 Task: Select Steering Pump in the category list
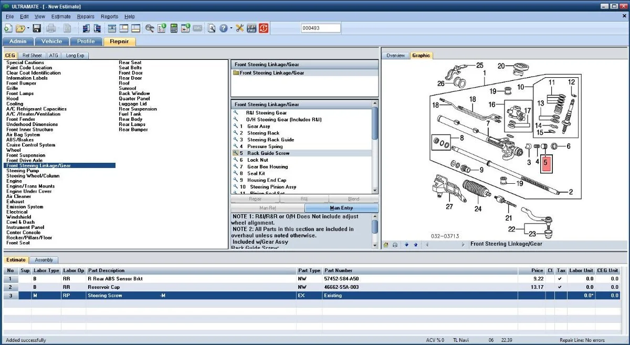(x=23, y=171)
